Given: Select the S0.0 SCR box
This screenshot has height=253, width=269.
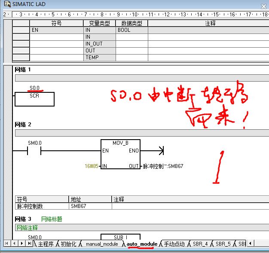Looking at the screenshot, I should [x=34, y=99].
